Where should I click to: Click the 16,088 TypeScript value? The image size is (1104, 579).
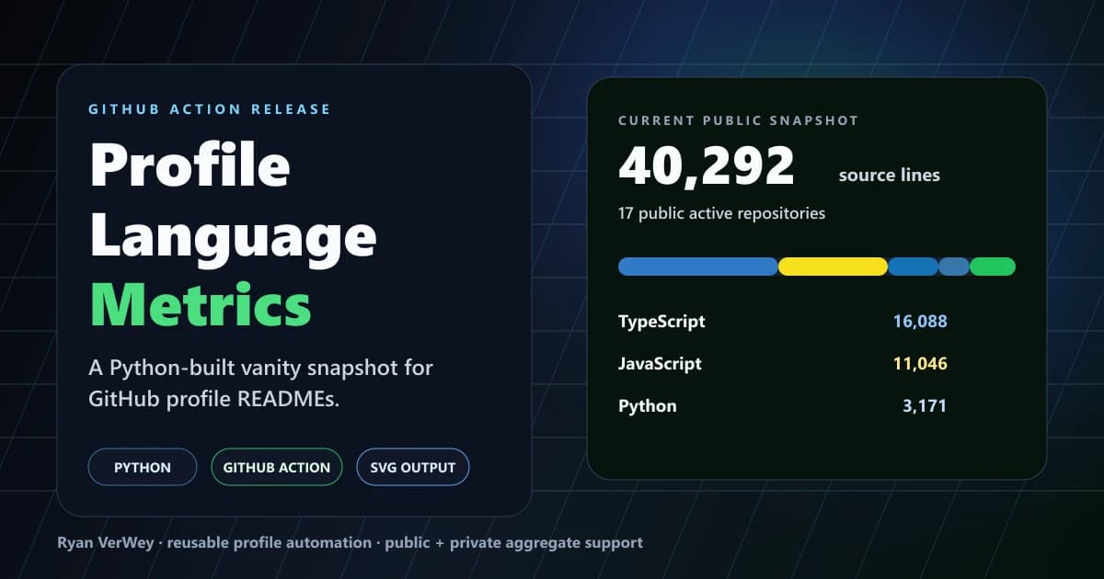click(x=920, y=322)
